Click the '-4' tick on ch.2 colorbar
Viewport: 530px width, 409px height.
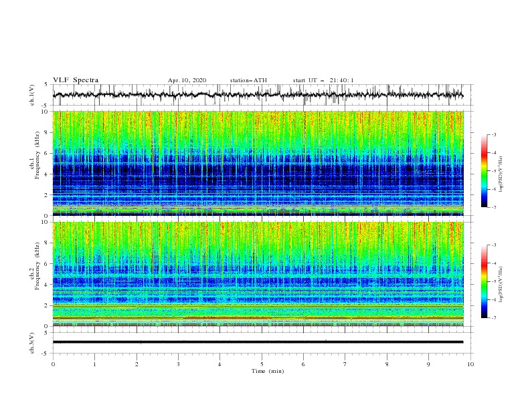tap(493, 263)
